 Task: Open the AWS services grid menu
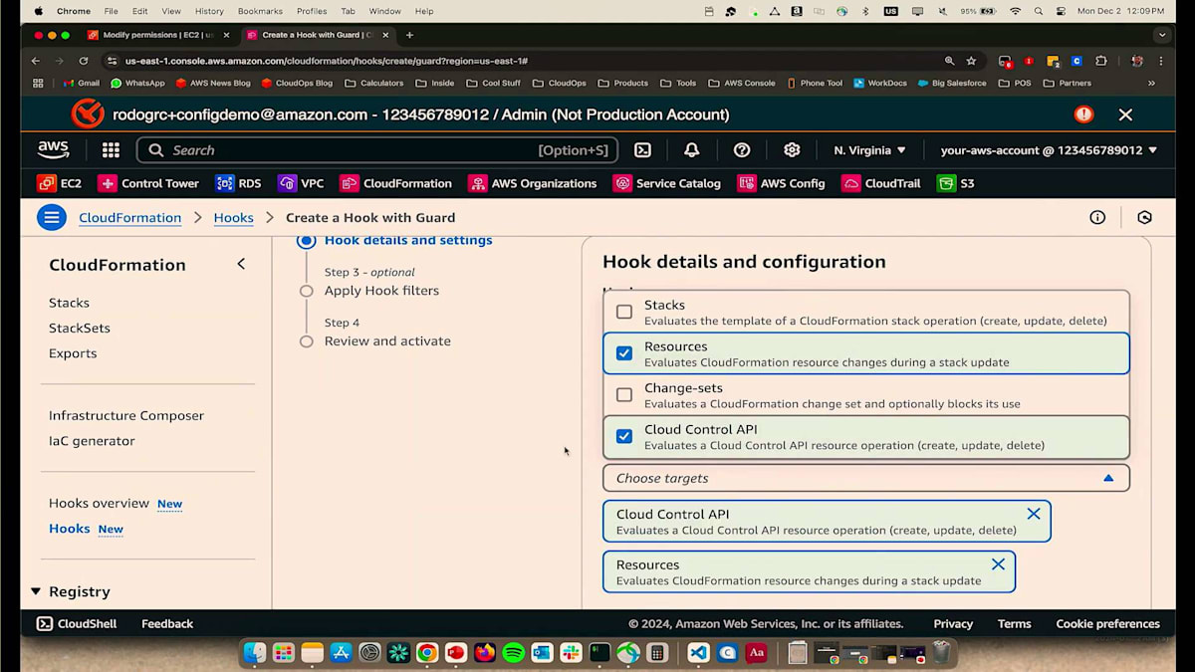pyautogui.click(x=111, y=150)
